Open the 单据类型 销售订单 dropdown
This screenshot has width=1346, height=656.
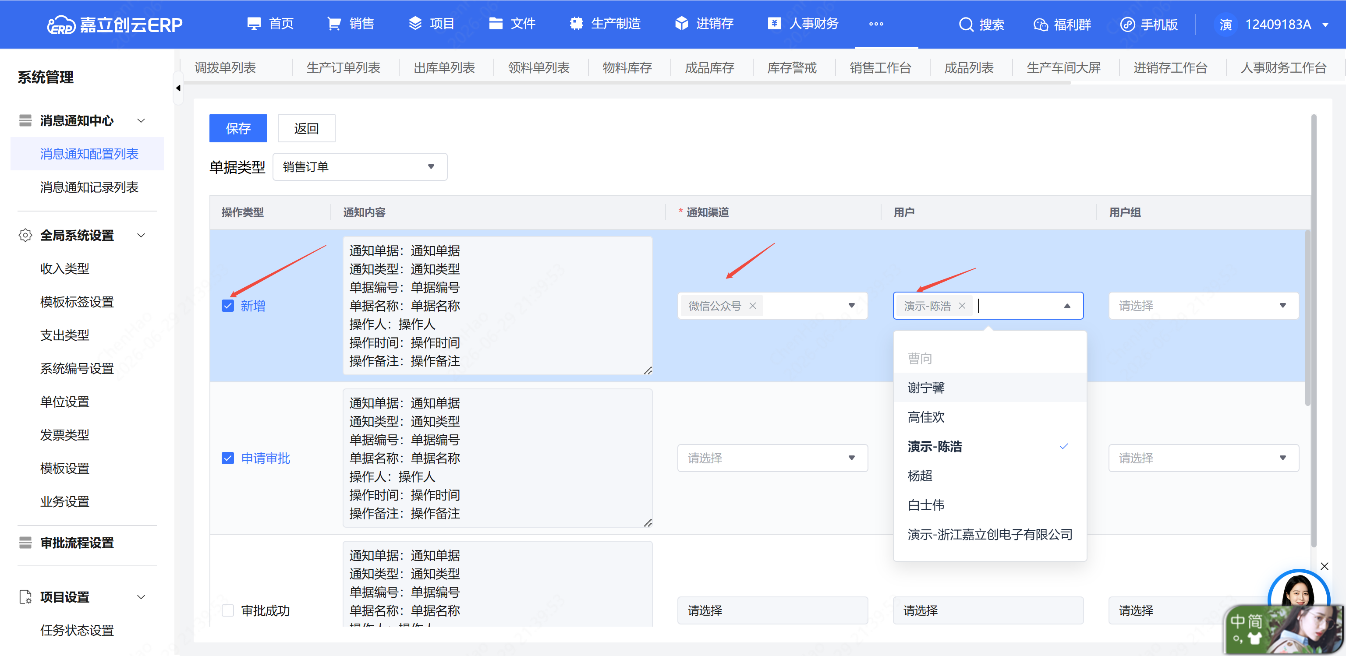point(359,167)
